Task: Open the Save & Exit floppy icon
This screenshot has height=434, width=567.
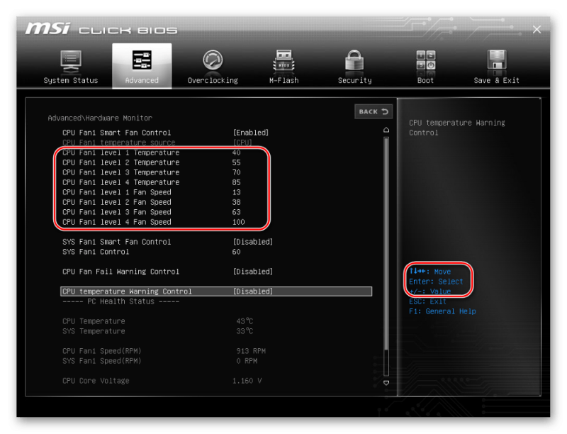Action: [497, 60]
